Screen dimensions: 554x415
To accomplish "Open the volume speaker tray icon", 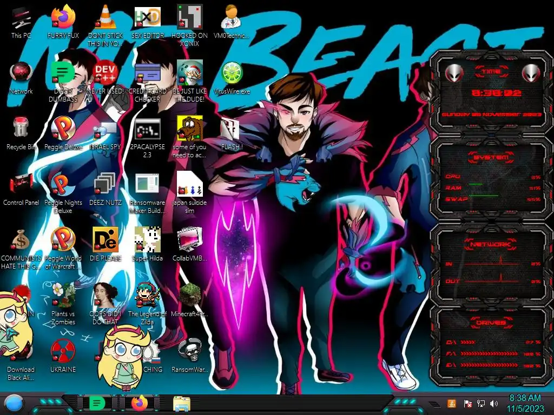I will (493, 403).
